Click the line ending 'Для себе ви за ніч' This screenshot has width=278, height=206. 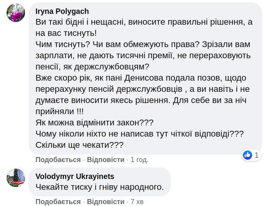click(141, 101)
